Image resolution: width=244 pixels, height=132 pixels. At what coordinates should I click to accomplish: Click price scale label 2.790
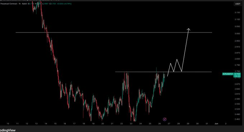[x=237, y=65]
